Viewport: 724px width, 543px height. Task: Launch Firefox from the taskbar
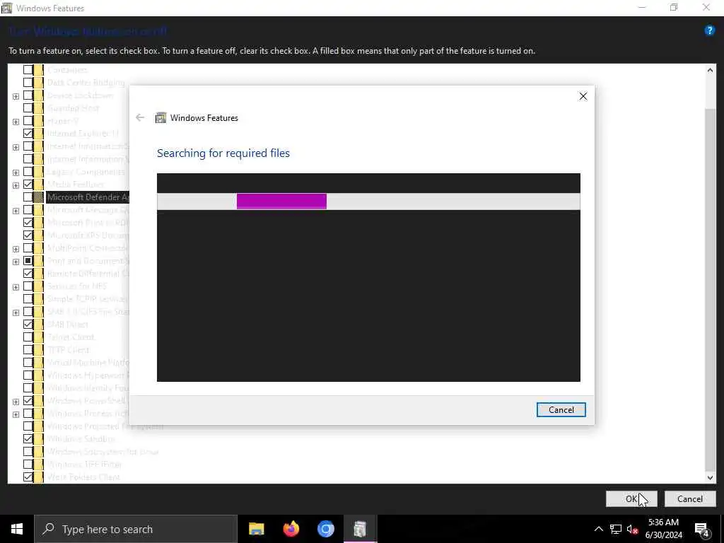tap(291, 529)
